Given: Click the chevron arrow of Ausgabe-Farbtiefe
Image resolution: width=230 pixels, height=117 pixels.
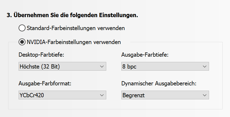Looking at the screenshot, I should (205, 67).
